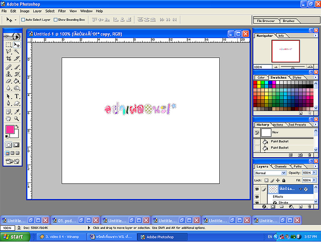Click the File Browser button
This screenshot has width=321, height=242.
point(266,21)
